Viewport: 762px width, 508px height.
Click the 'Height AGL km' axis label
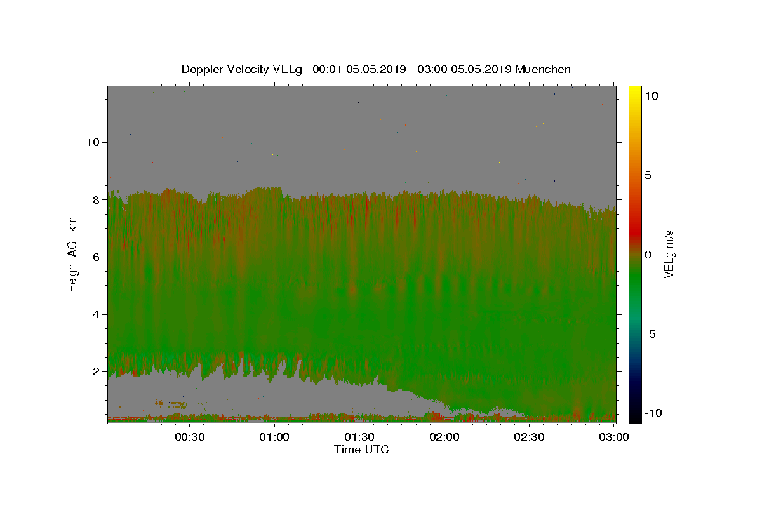point(72,254)
